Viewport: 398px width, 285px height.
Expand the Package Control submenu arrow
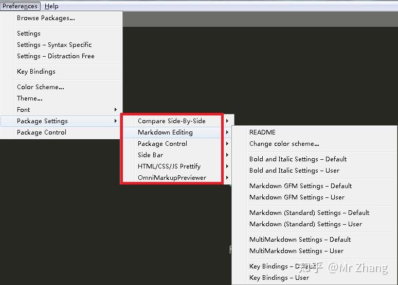tap(227, 143)
